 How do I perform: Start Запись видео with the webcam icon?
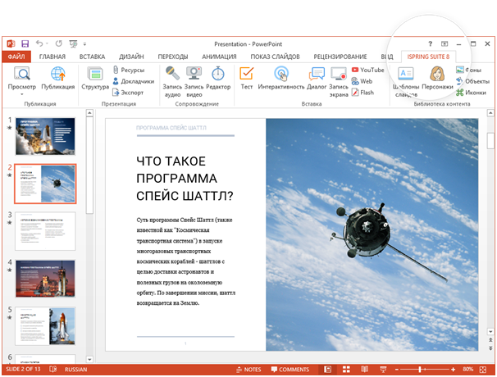pos(194,81)
